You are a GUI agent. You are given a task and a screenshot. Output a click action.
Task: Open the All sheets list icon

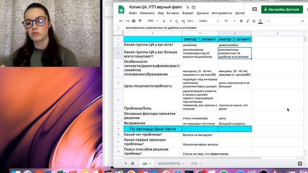133,163
